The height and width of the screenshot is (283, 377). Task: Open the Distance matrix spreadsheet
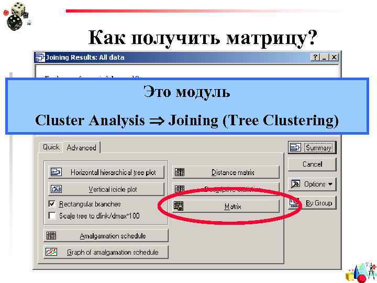pyautogui.click(x=226, y=172)
